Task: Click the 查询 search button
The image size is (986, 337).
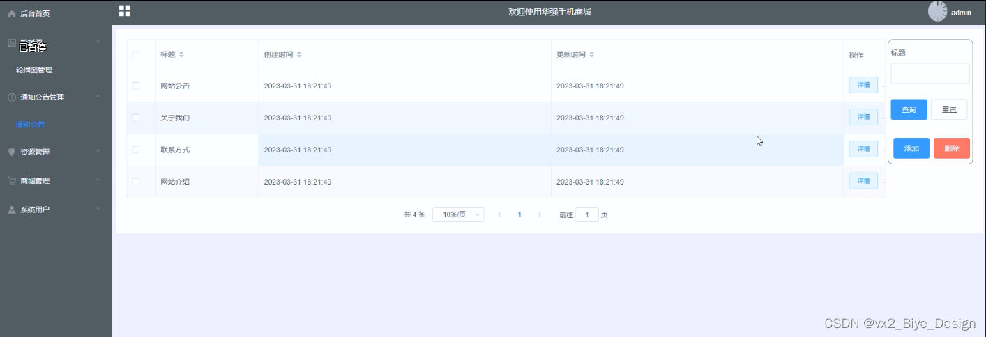Action: pyautogui.click(x=909, y=110)
